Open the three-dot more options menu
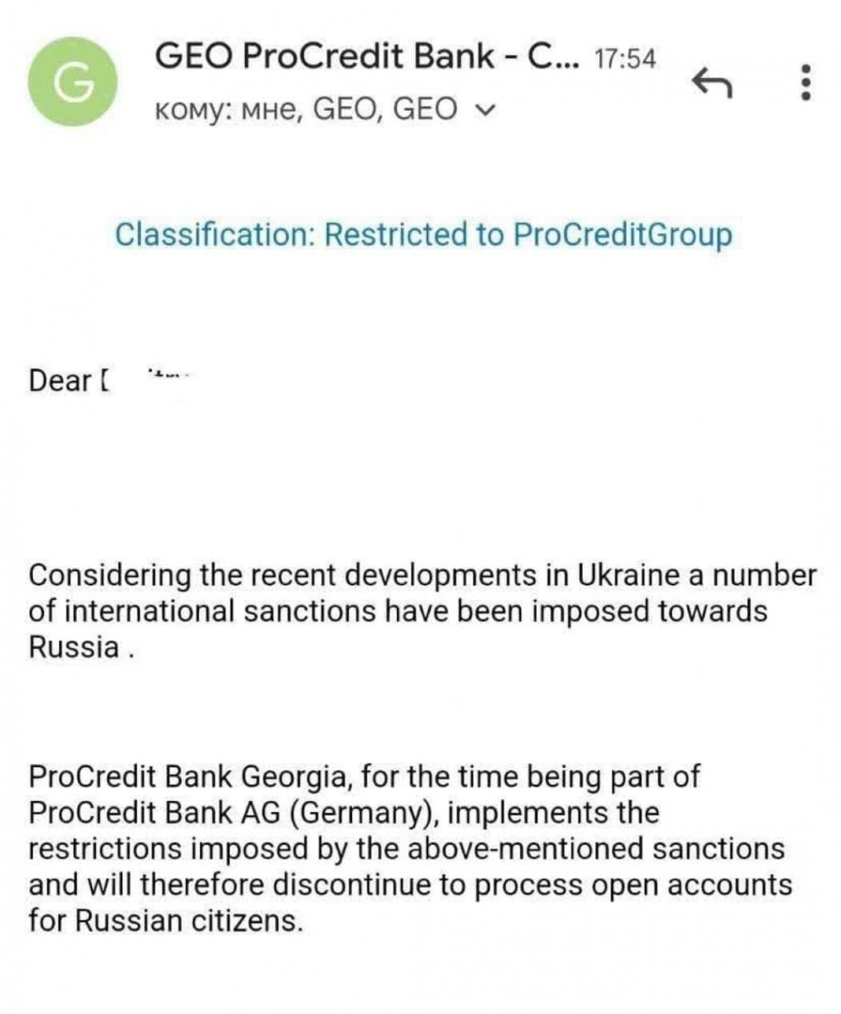Viewport: 841px width, 1014px height. (804, 83)
